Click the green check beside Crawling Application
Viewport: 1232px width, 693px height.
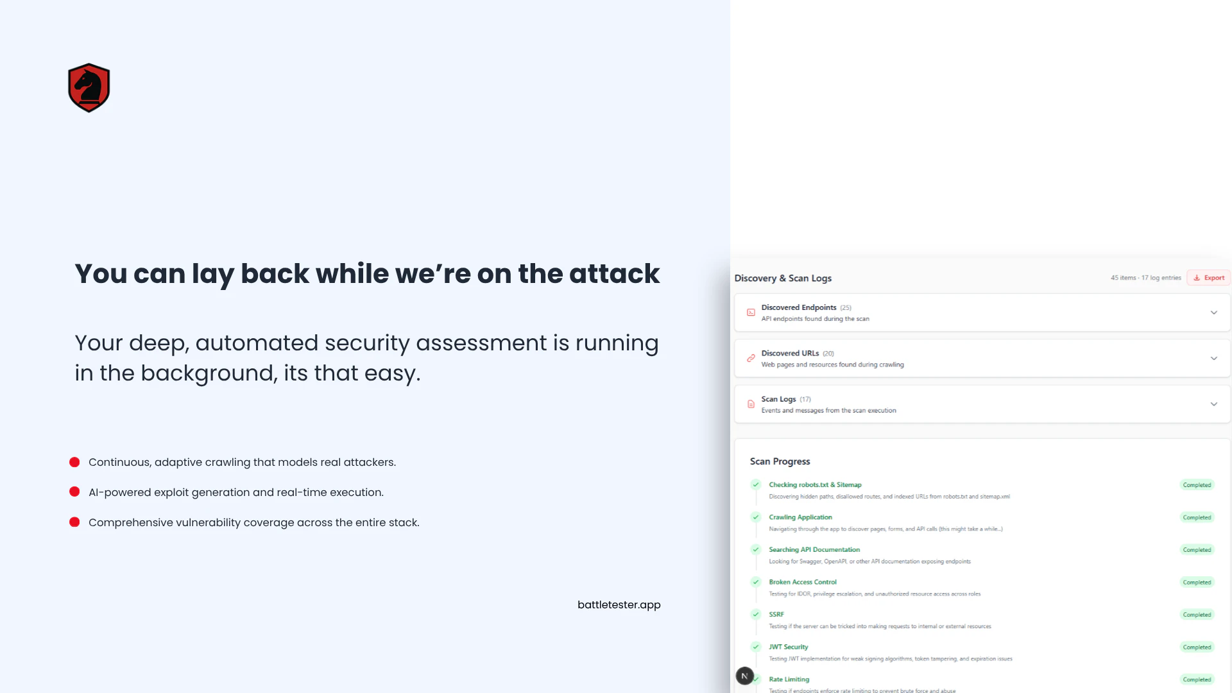click(756, 517)
